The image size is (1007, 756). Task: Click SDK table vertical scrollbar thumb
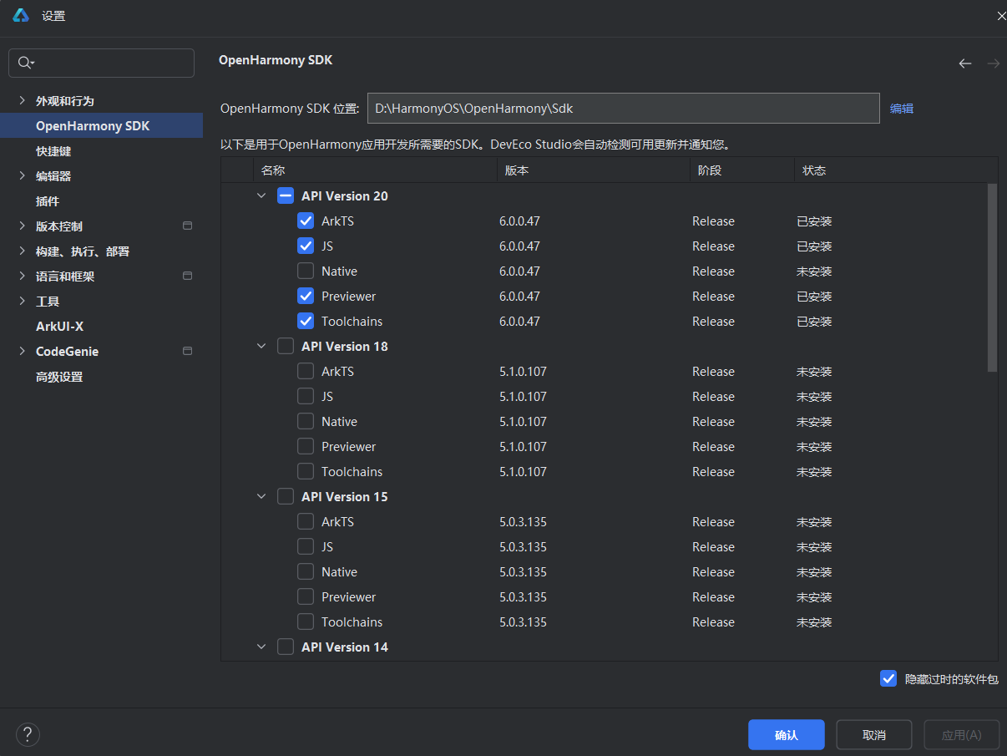(x=992, y=277)
